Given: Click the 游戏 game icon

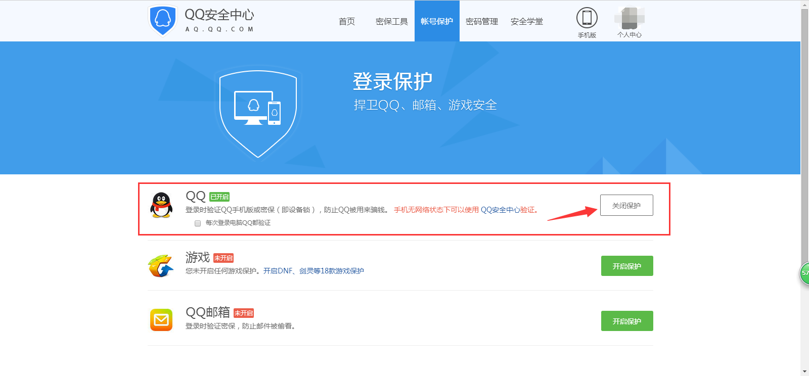Looking at the screenshot, I should pos(161,266).
